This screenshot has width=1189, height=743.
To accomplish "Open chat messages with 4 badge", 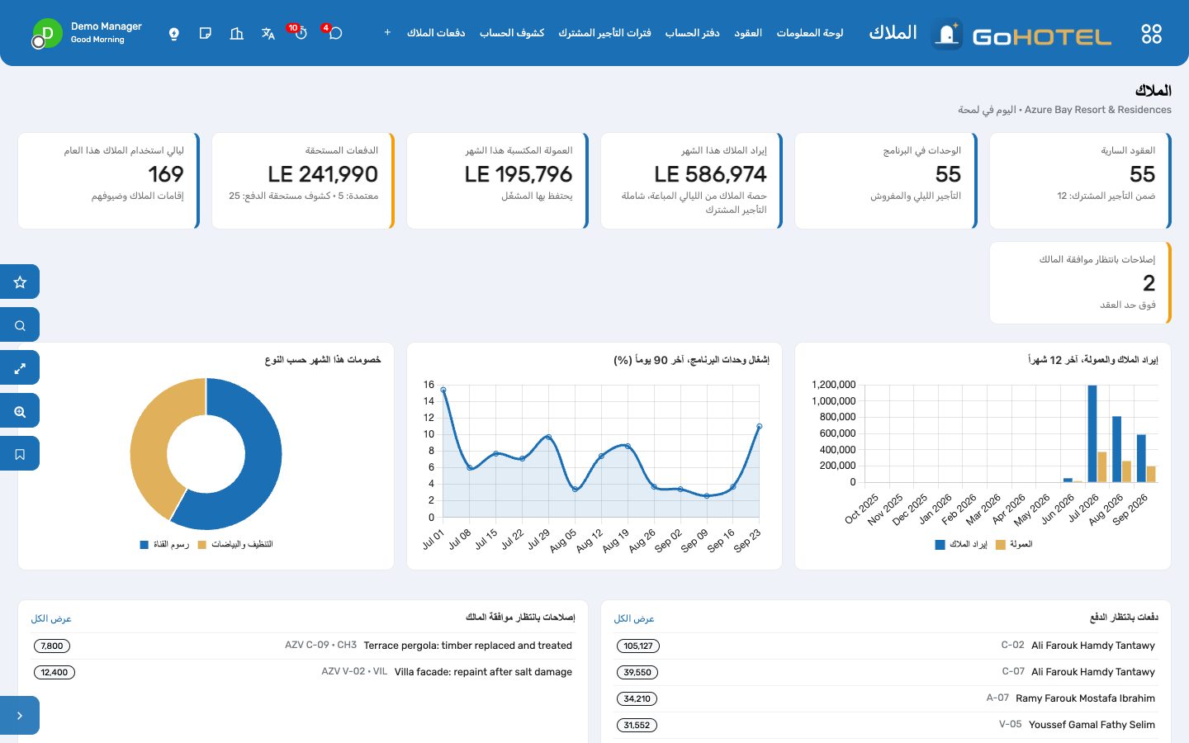I will pyautogui.click(x=334, y=33).
